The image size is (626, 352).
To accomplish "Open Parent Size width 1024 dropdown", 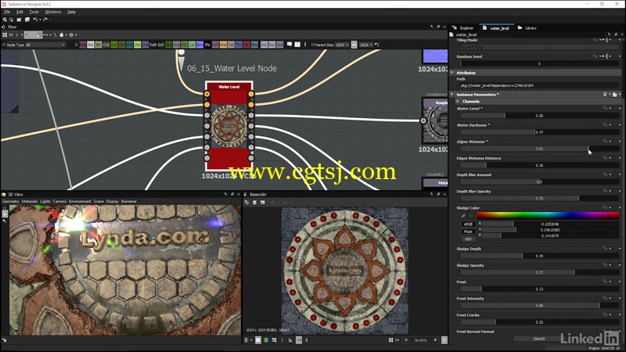I will pyautogui.click(x=342, y=45).
